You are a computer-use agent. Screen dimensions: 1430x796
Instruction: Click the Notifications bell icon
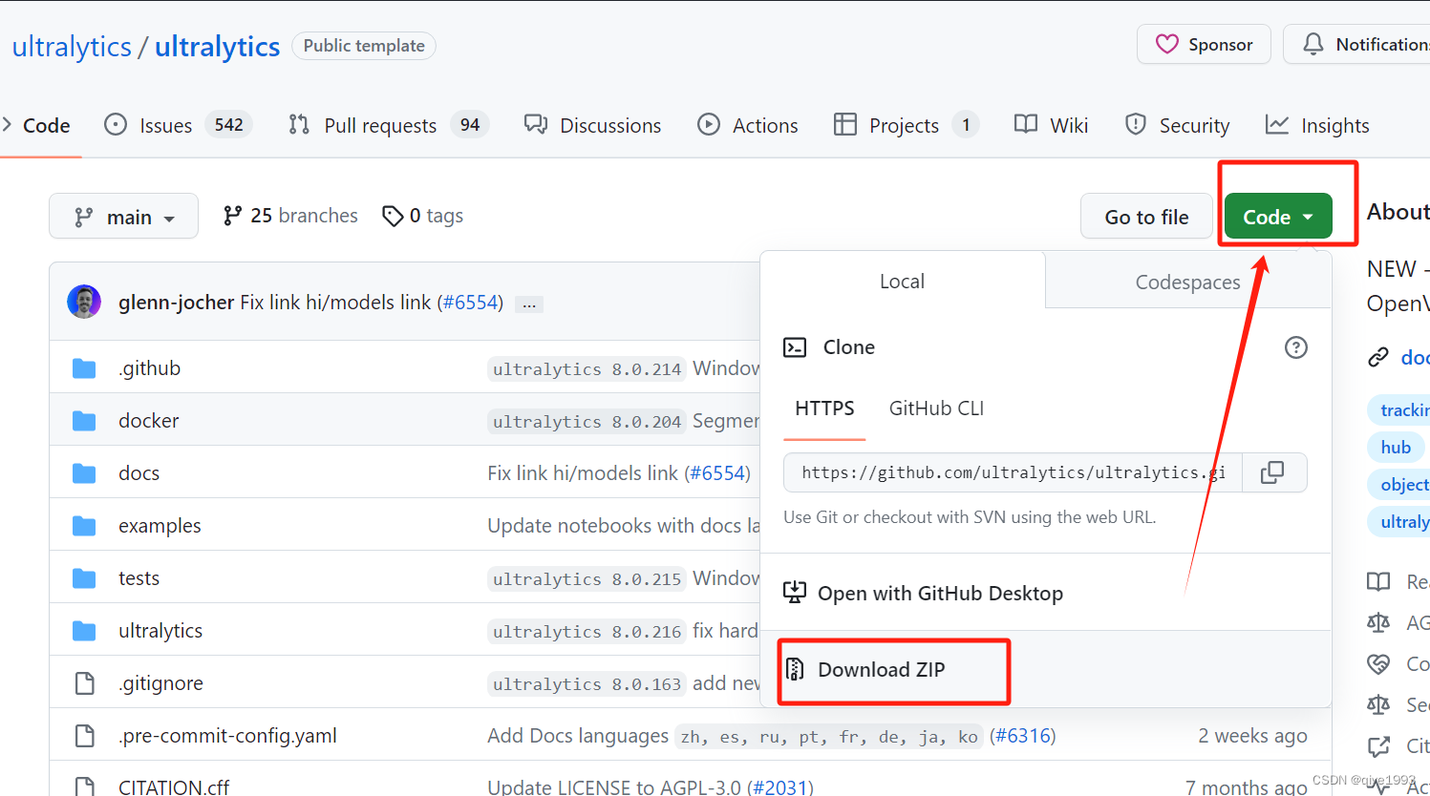click(x=1313, y=44)
